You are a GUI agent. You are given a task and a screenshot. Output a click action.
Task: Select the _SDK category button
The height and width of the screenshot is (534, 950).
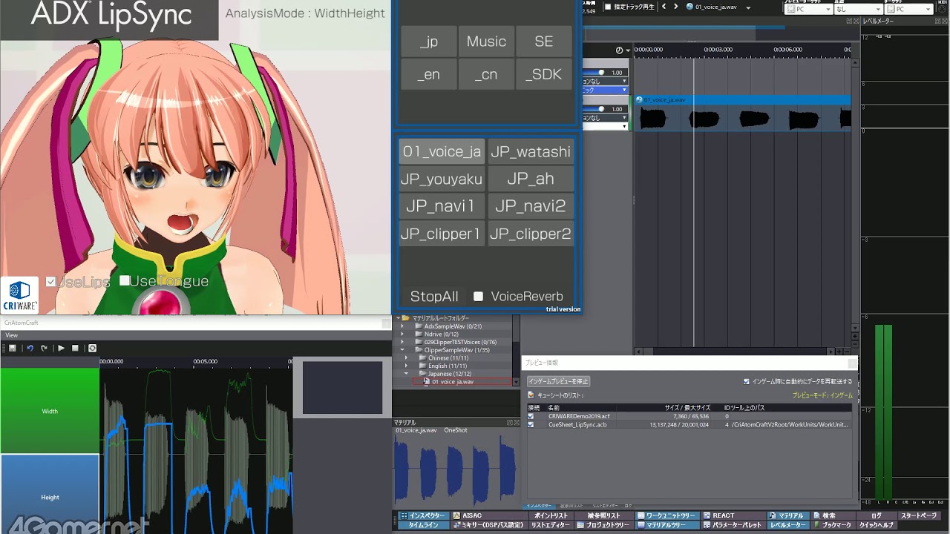coord(544,74)
